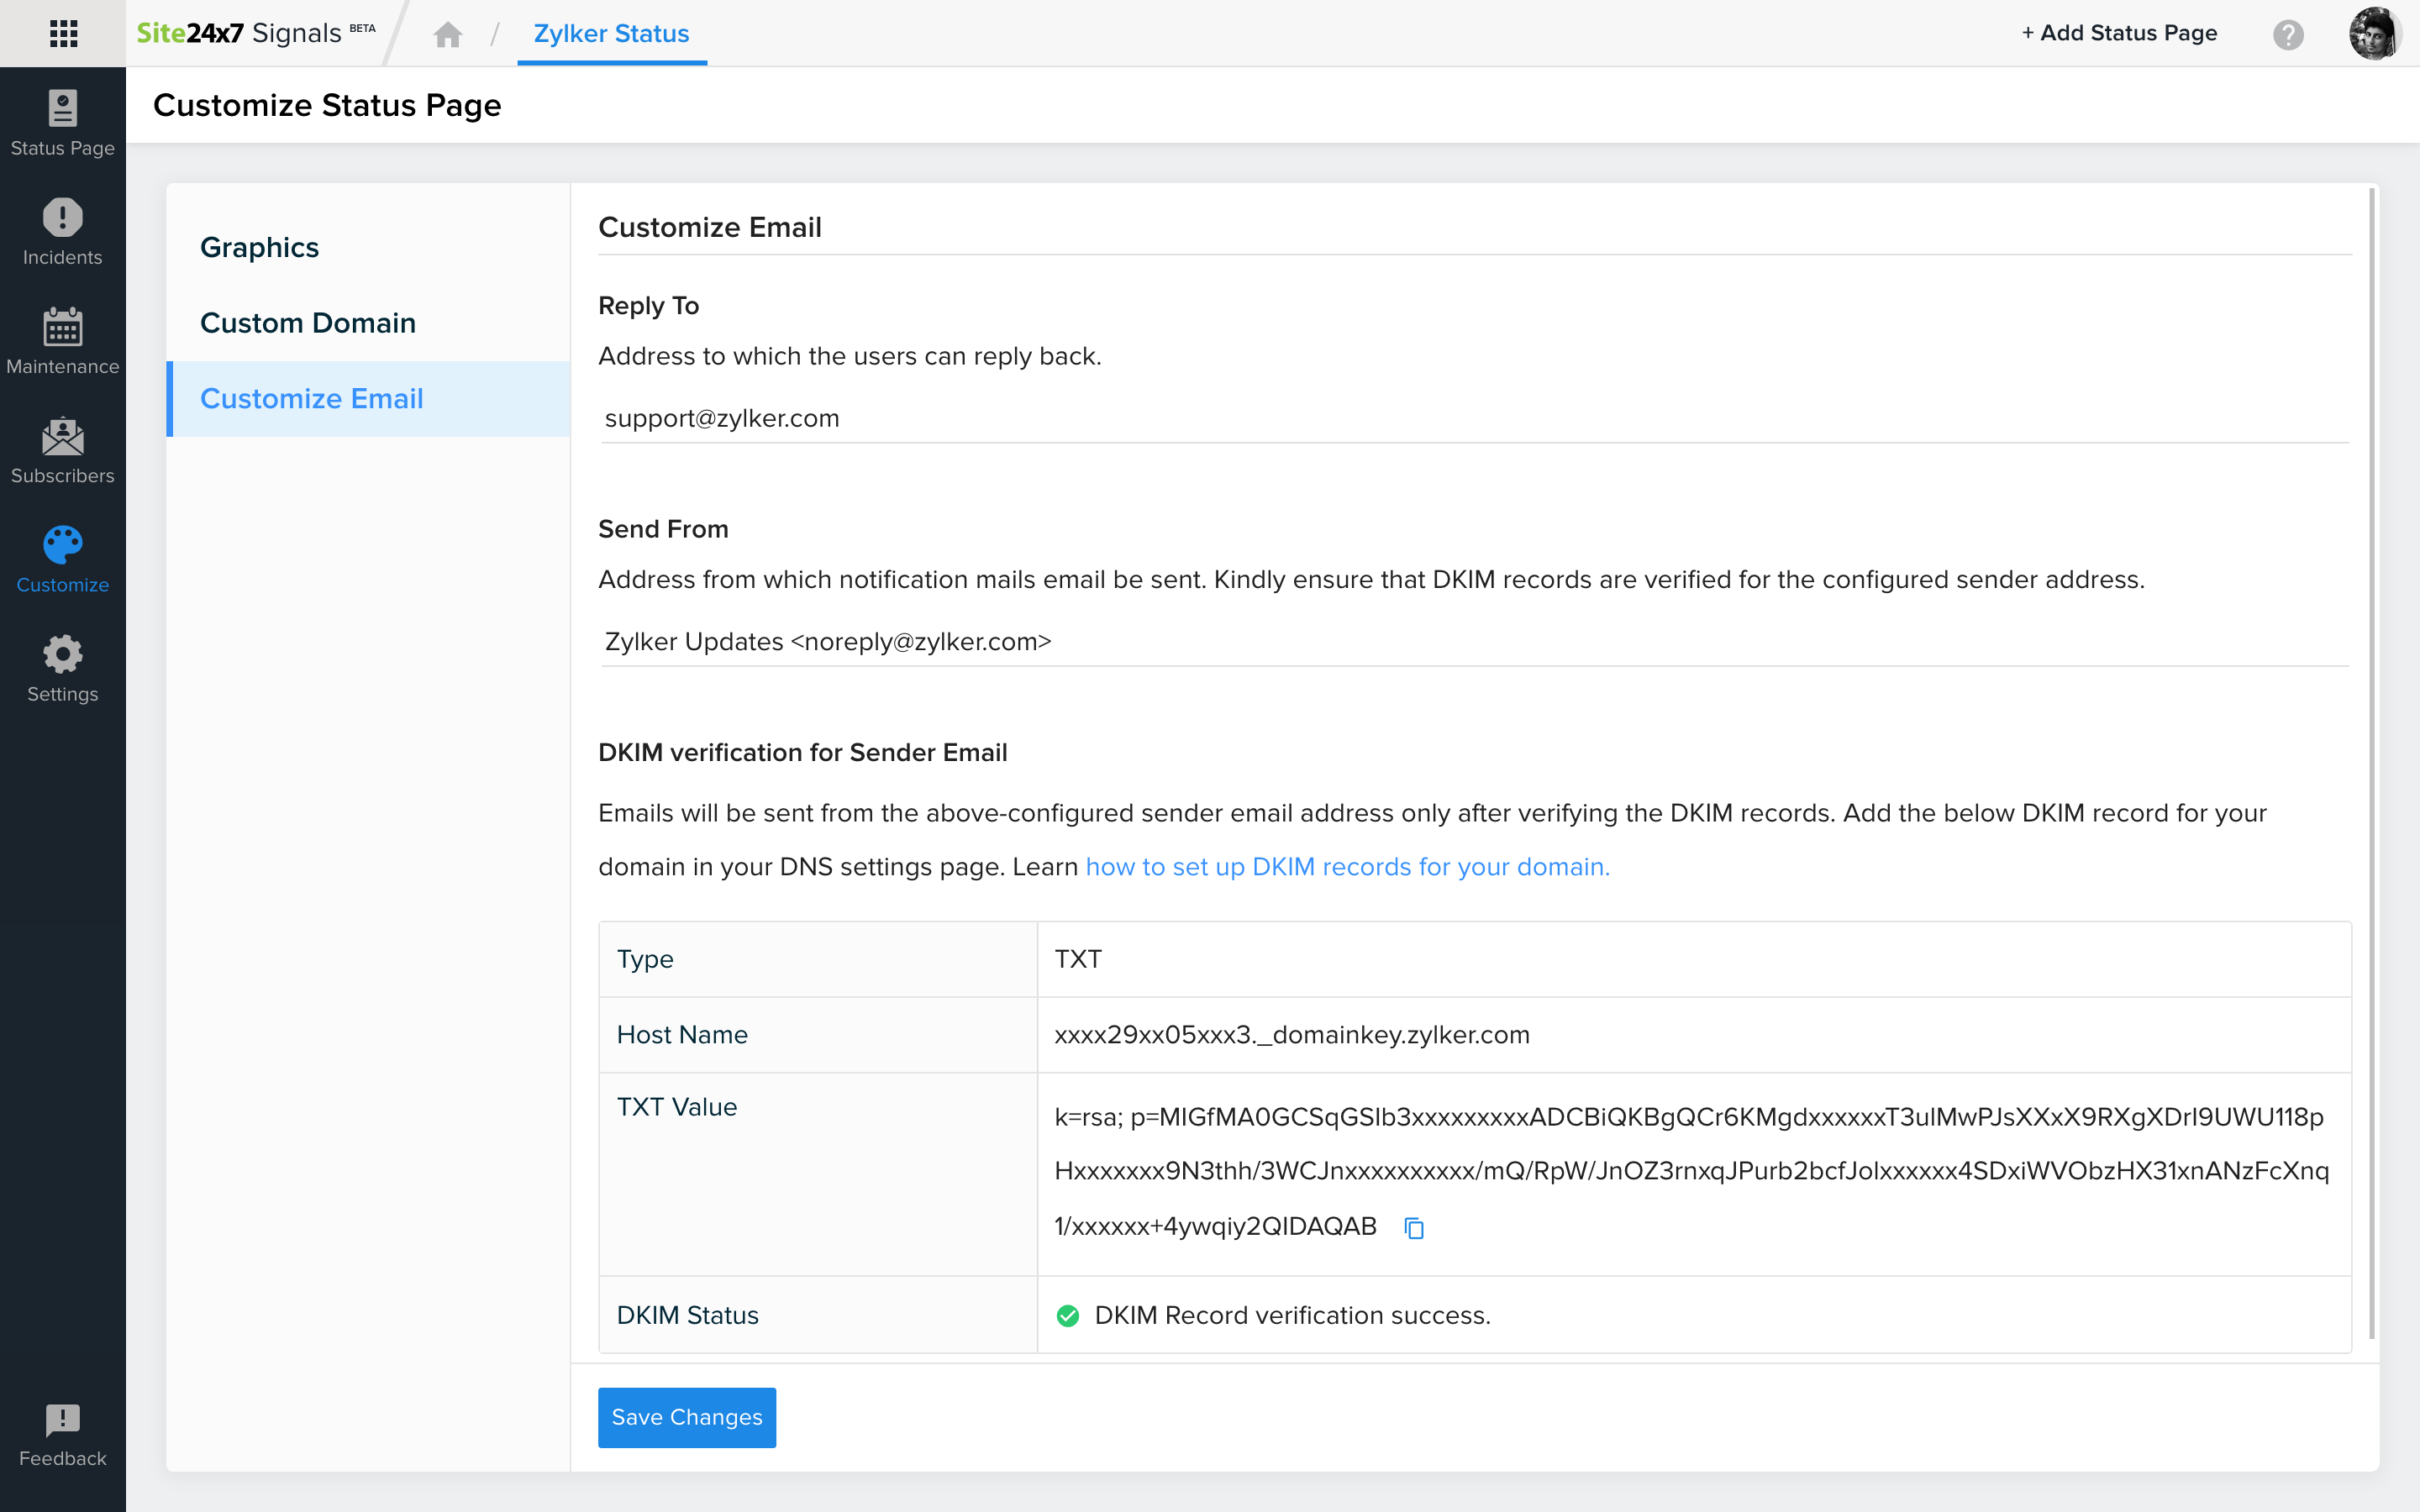Click Add Status Page button
2420x1512 pixels.
[2119, 33]
